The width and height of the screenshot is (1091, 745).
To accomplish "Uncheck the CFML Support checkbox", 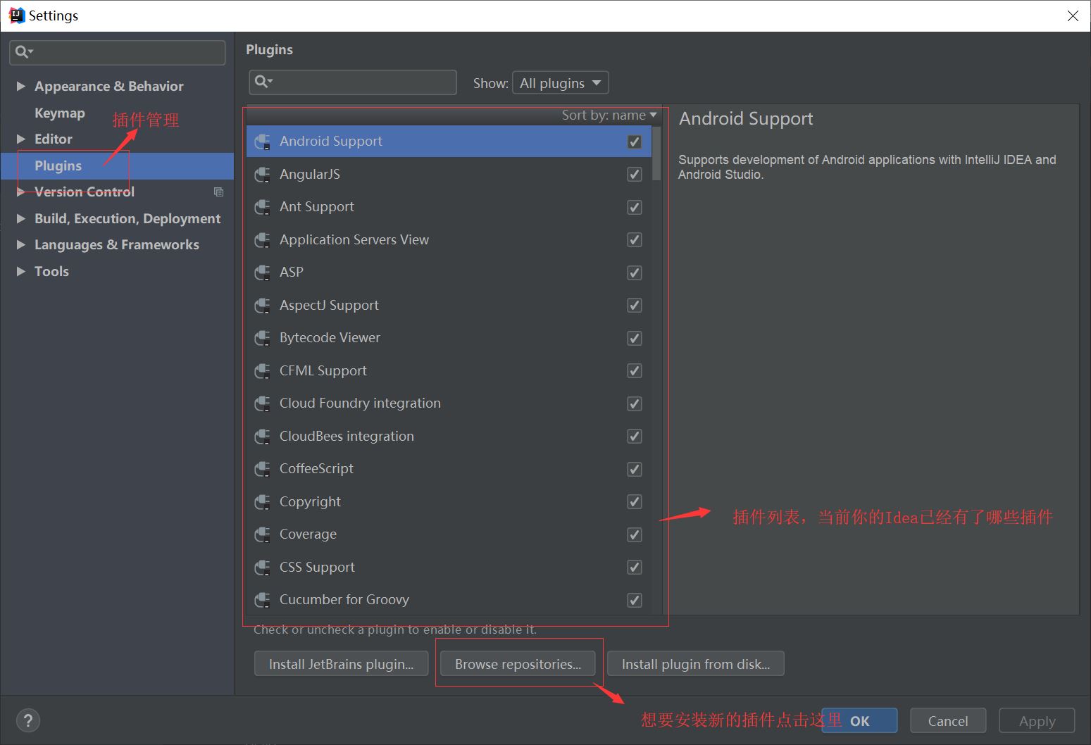I will 635,371.
